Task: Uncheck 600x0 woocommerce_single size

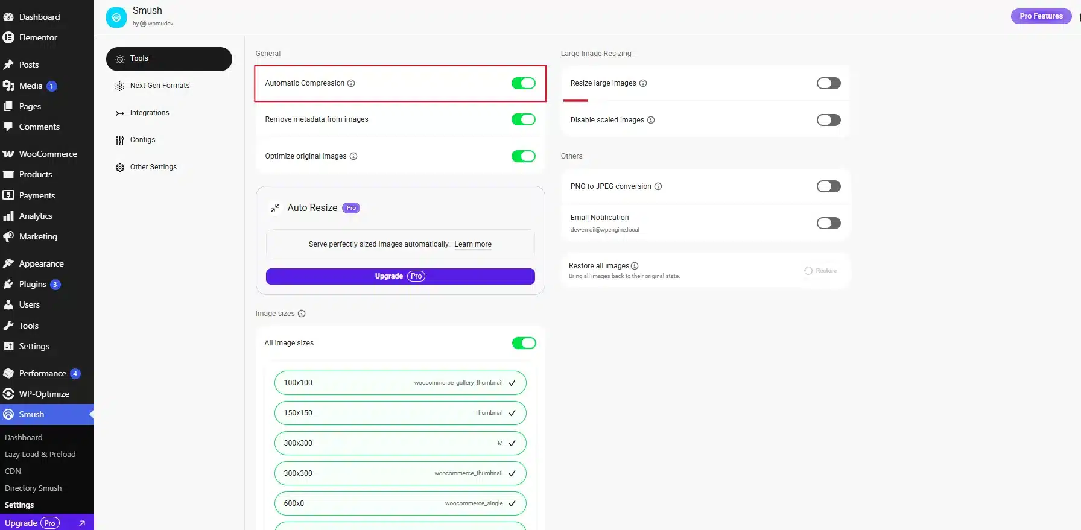Action: 400,503
